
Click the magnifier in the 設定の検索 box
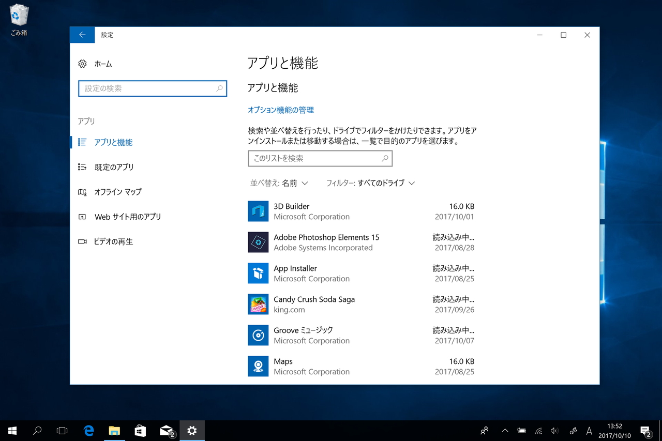(x=220, y=88)
